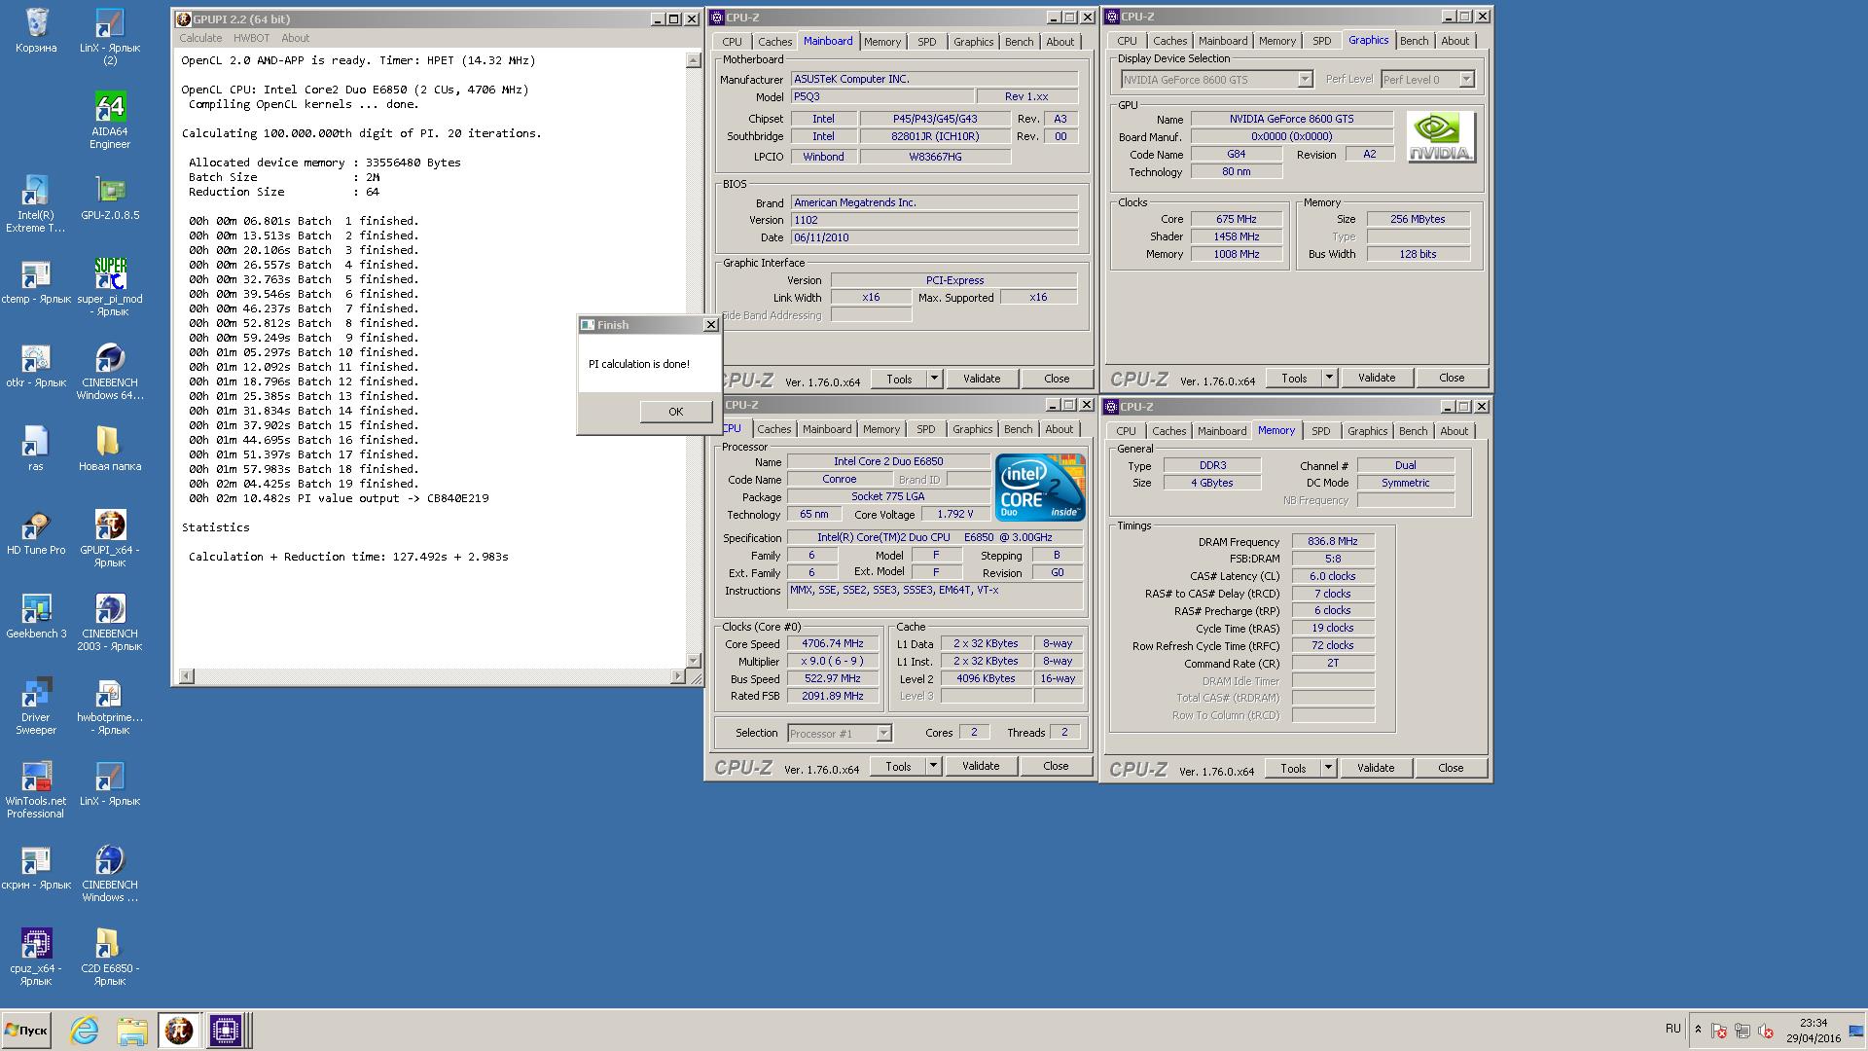The width and height of the screenshot is (1868, 1051).
Task: Launch the super_pi_mod shortcut icon
Action: [110, 287]
